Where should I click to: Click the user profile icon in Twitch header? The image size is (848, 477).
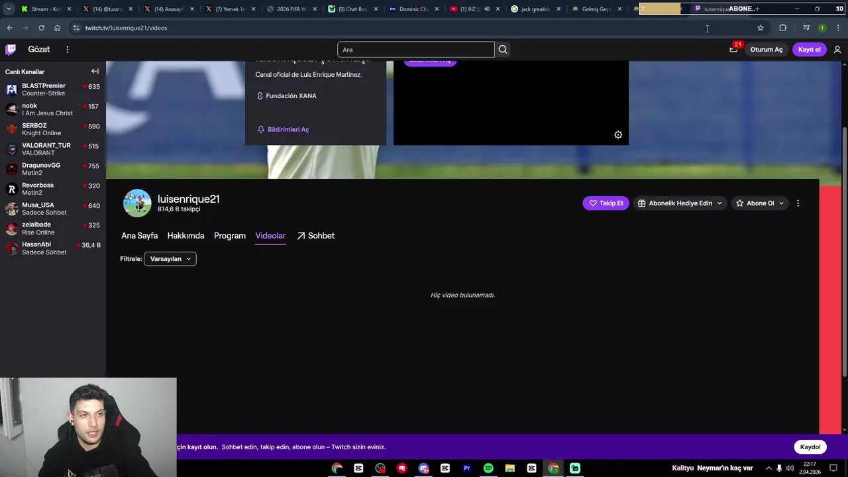pos(837,49)
